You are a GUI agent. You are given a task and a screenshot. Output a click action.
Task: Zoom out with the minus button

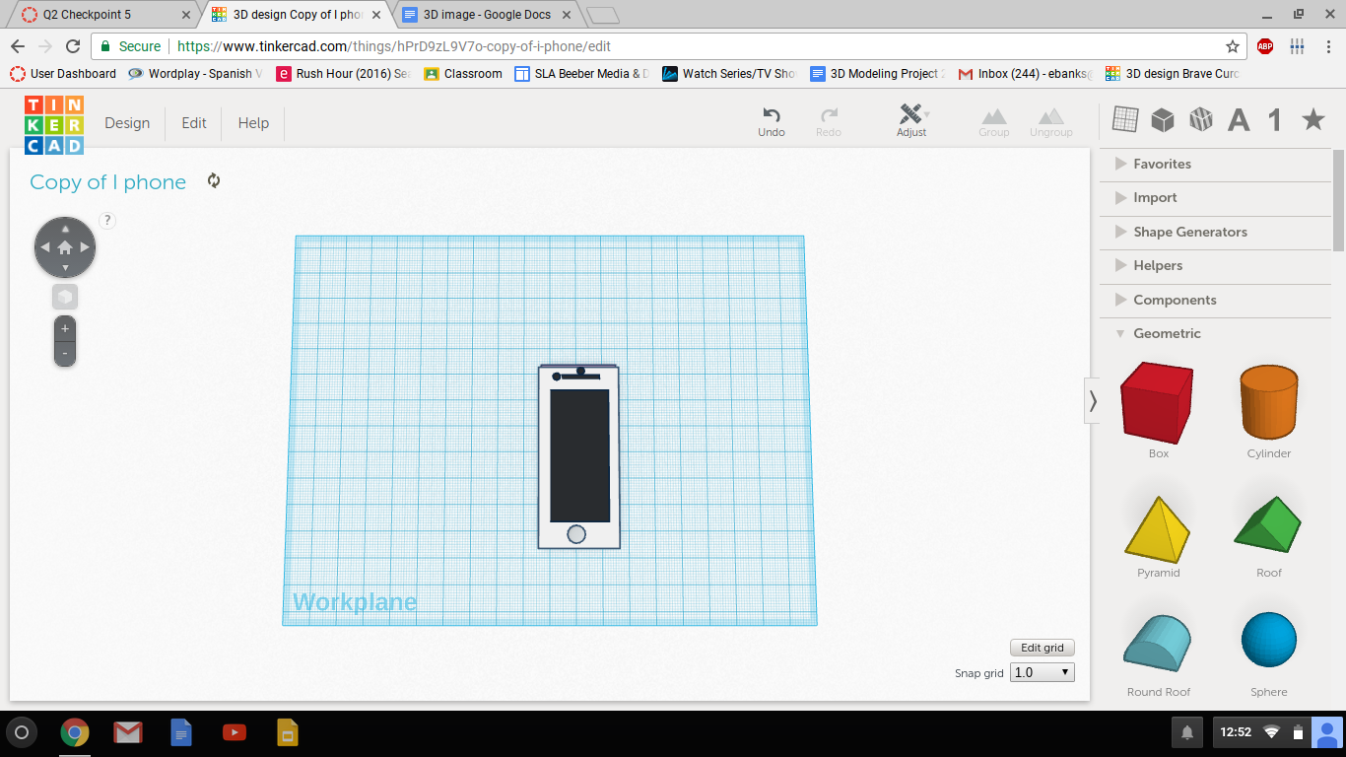(x=65, y=353)
